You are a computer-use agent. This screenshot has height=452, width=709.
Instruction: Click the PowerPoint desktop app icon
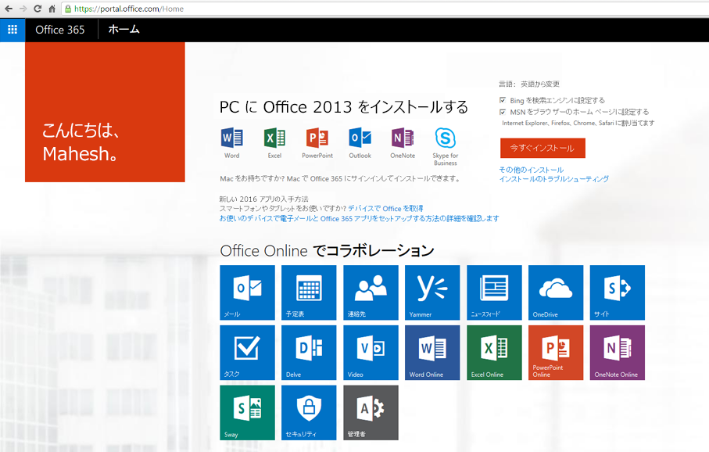coord(317,138)
